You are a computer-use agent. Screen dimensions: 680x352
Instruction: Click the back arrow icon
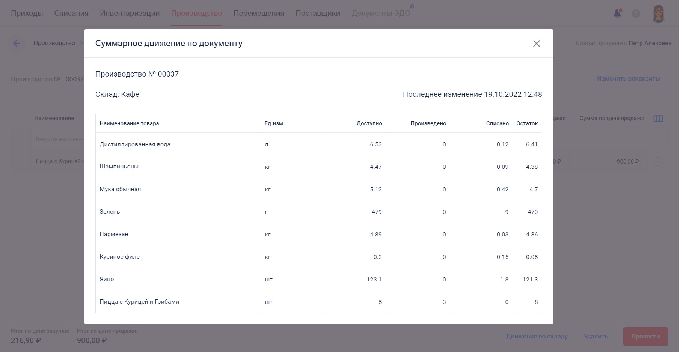[x=17, y=43]
